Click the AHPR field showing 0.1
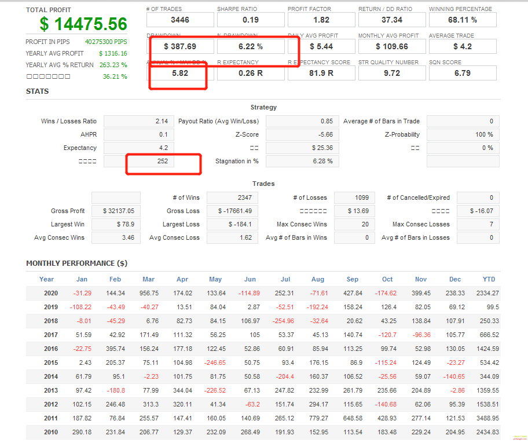This screenshot has width=528, height=443. point(139,134)
